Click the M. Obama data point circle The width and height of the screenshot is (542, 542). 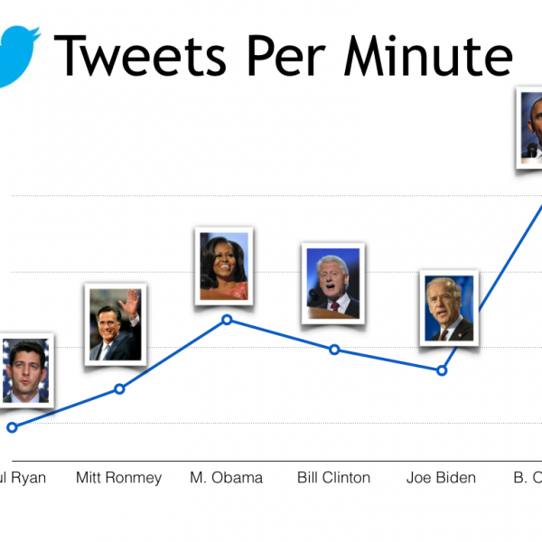[x=227, y=320]
